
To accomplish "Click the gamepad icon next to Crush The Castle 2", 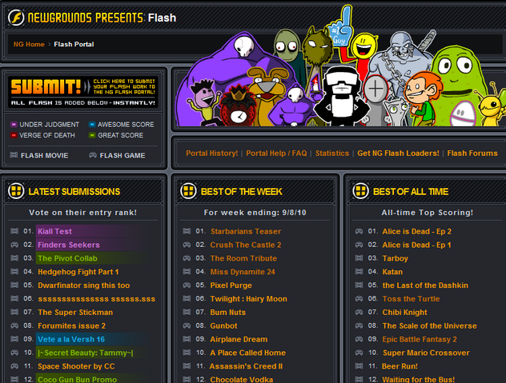I will 187,245.
